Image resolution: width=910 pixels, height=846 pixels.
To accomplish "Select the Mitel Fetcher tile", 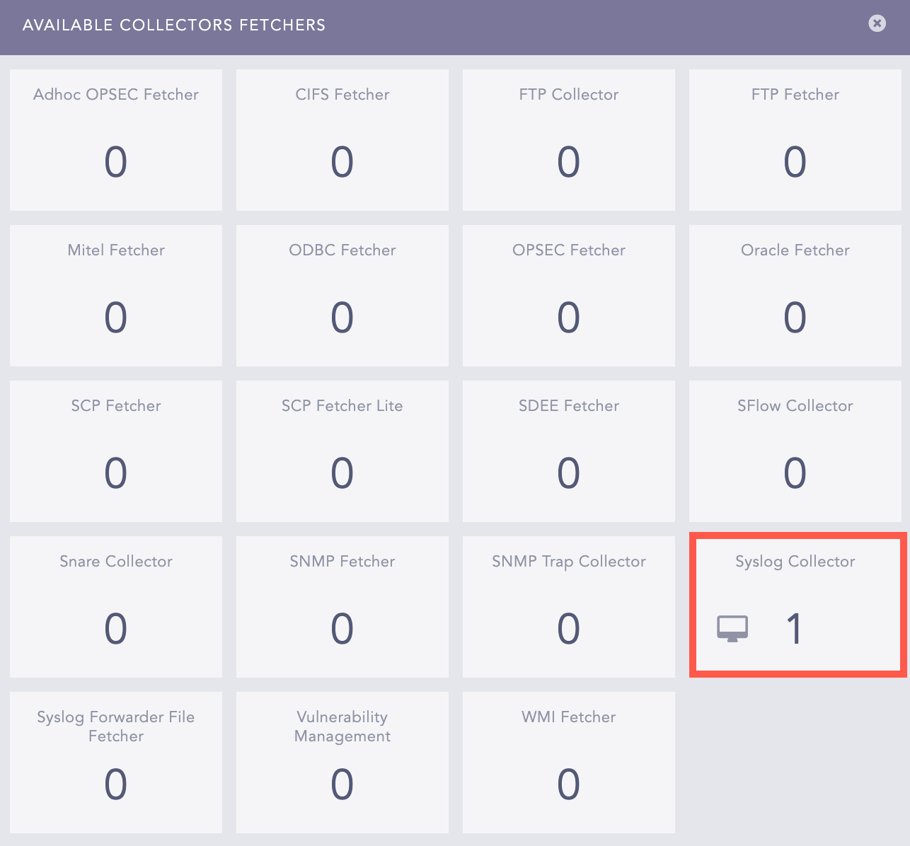I will pyautogui.click(x=115, y=296).
